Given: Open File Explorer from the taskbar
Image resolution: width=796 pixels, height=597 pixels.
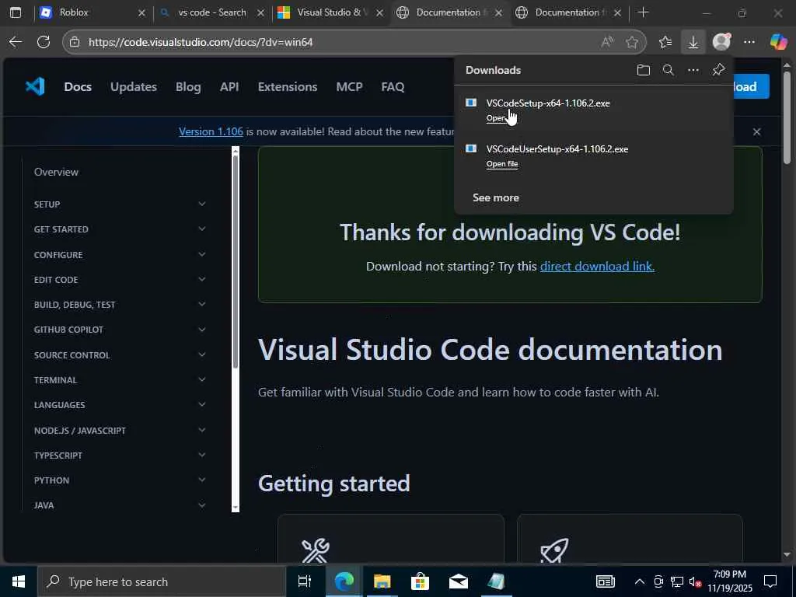Looking at the screenshot, I should pyautogui.click(x=382, y=581).
